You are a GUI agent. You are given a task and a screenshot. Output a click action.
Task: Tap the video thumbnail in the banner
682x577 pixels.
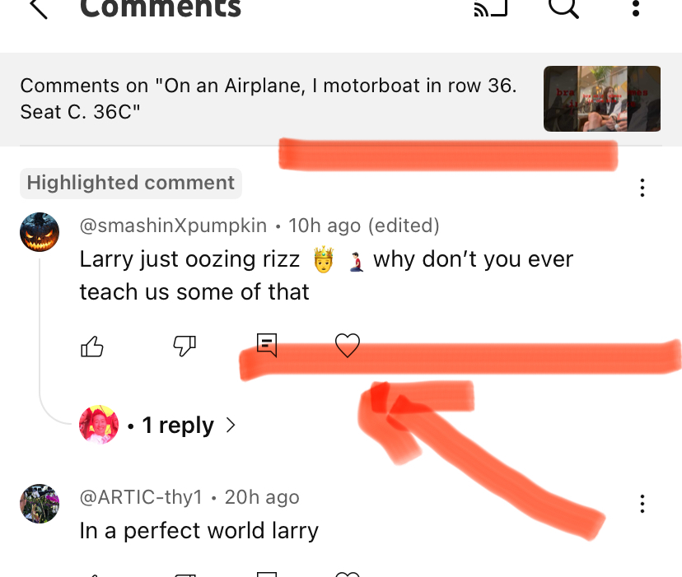(601, 99)
